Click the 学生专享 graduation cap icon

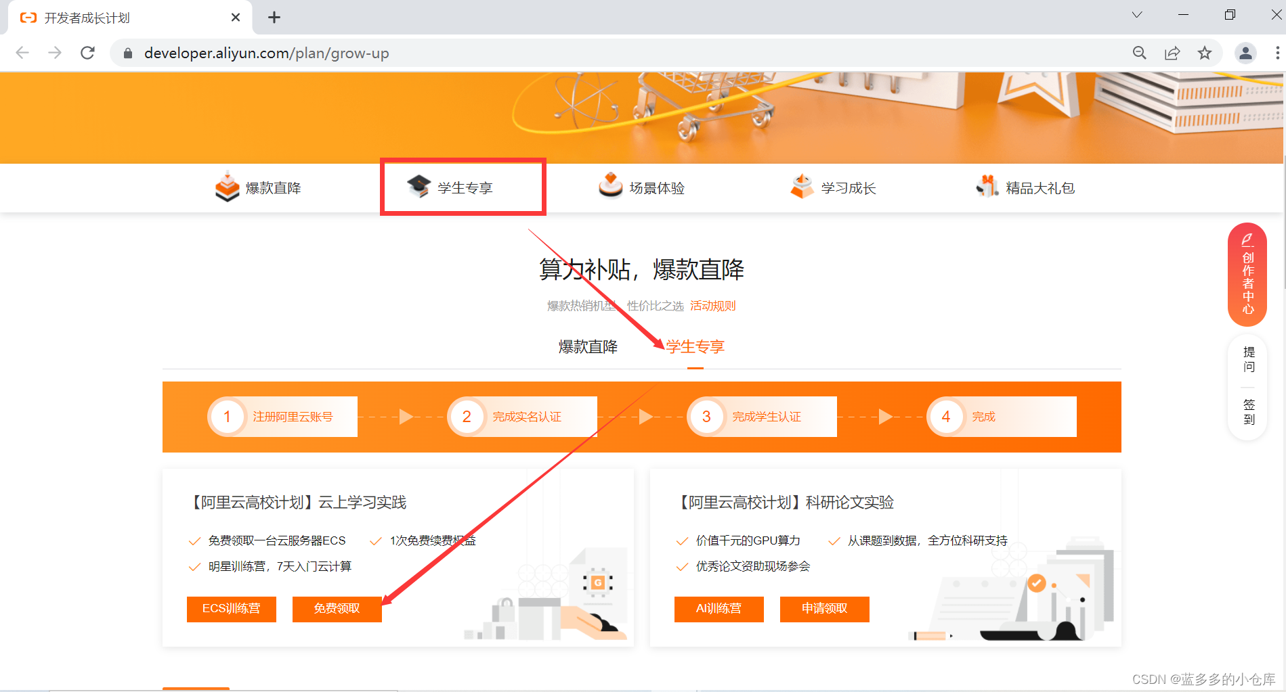(419, 186)
